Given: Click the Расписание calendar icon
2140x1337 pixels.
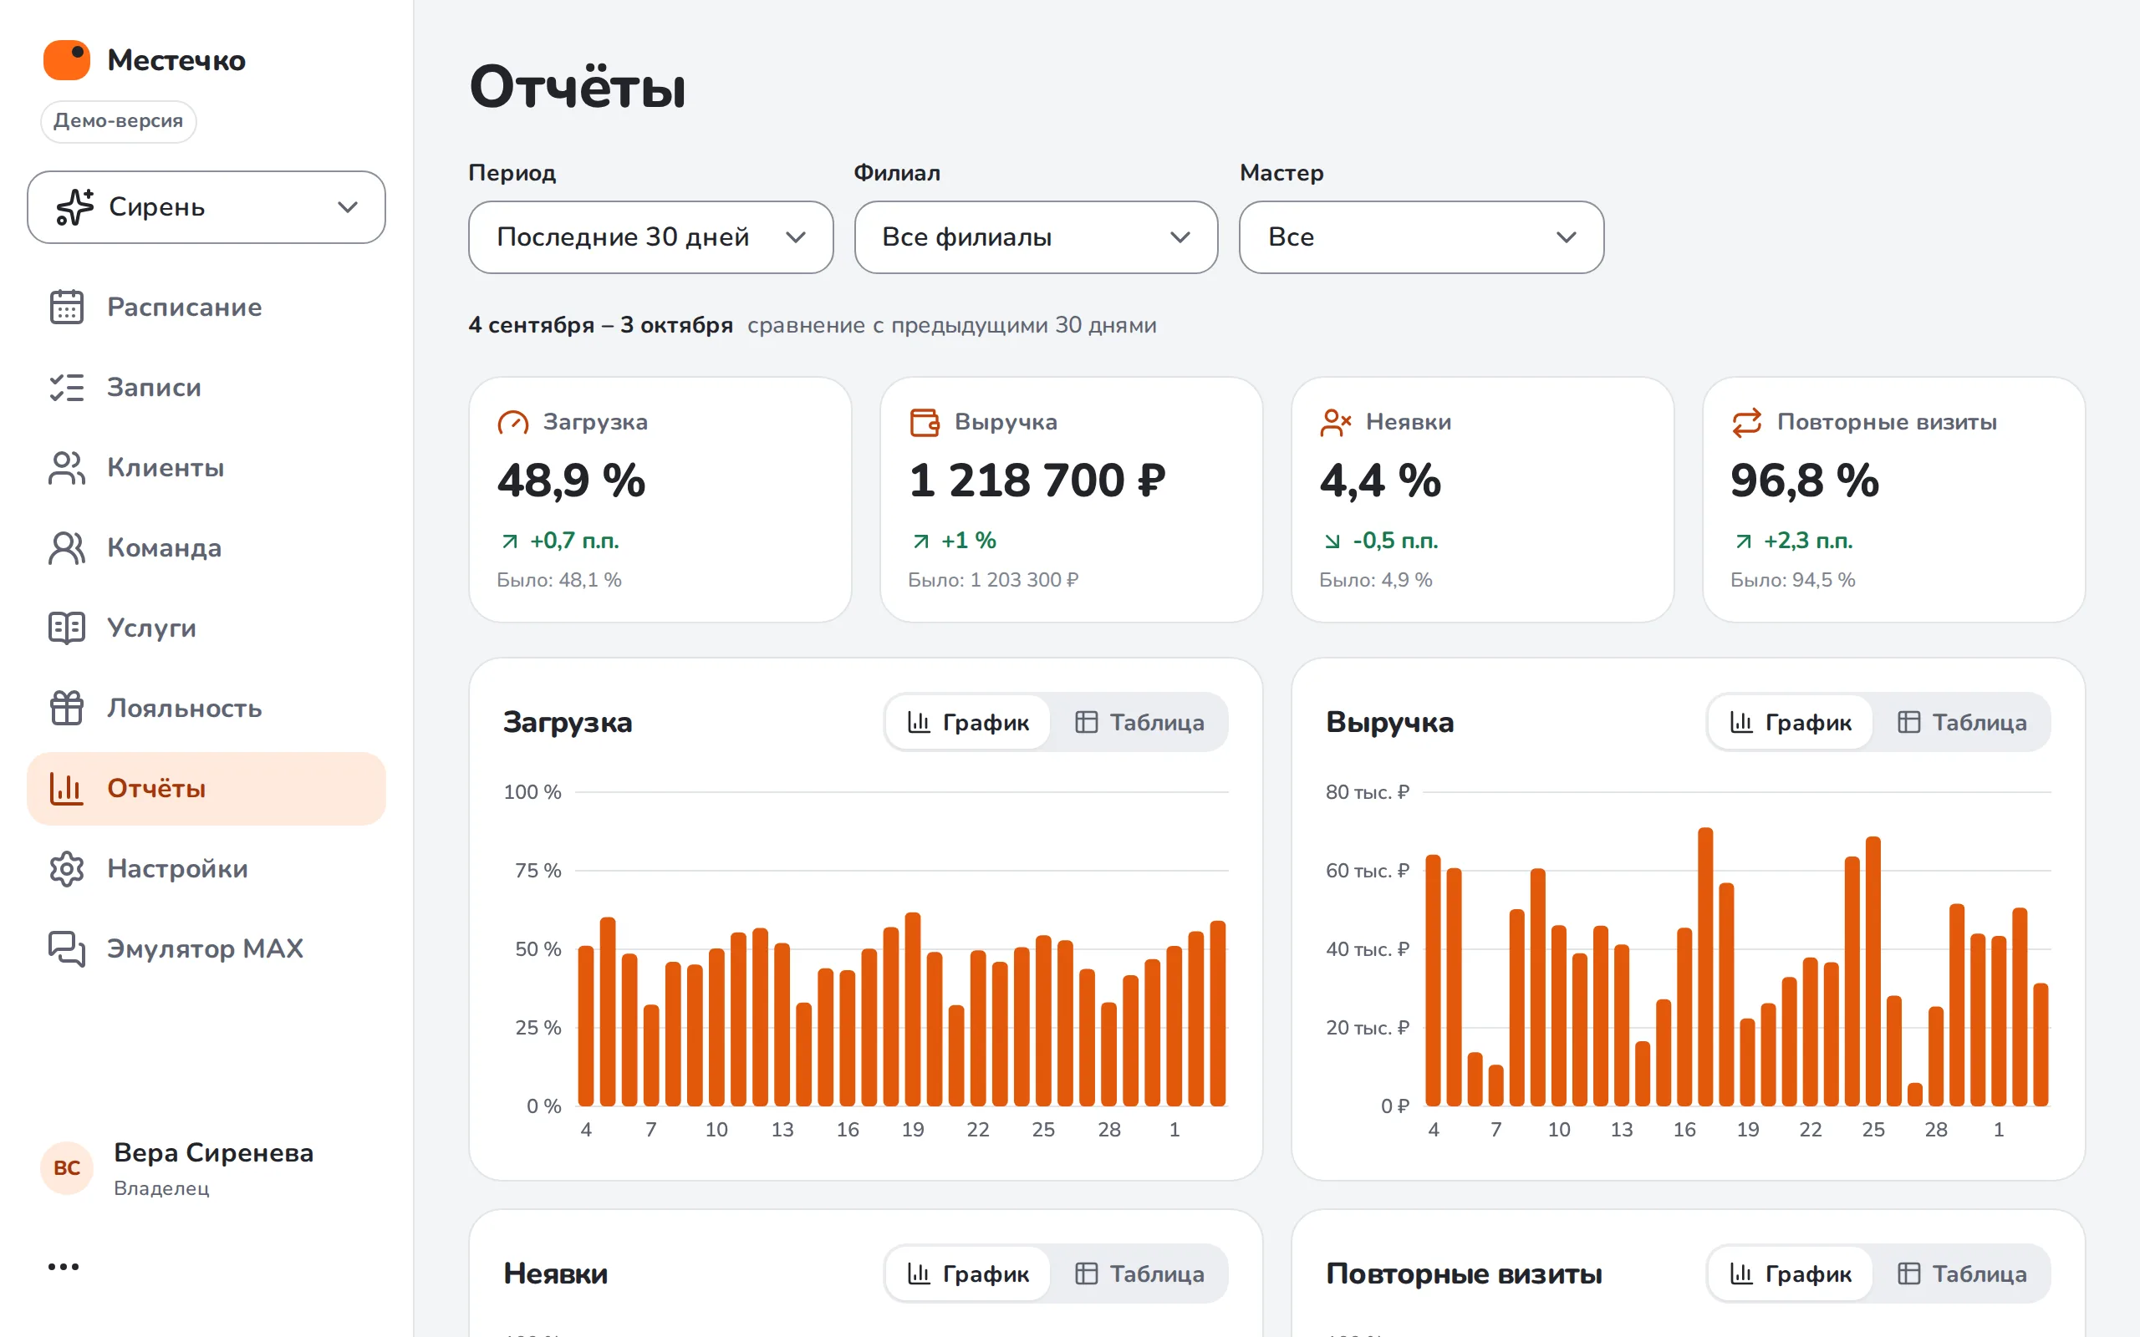Looking at the screenshot, I should click(x=66, y=307).
